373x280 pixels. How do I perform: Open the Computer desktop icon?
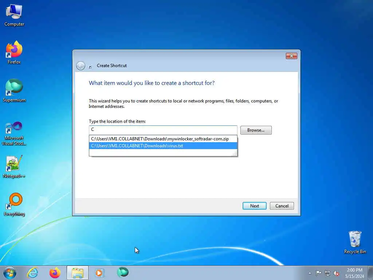tap(14, 15)
